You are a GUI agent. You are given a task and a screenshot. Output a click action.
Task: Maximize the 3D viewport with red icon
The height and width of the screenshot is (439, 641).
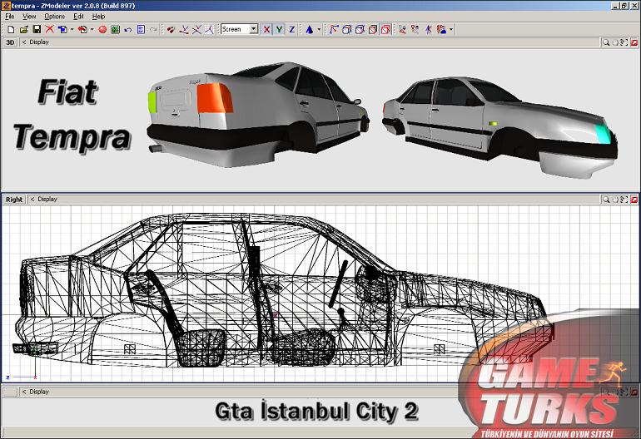click(x=634, y=42)
